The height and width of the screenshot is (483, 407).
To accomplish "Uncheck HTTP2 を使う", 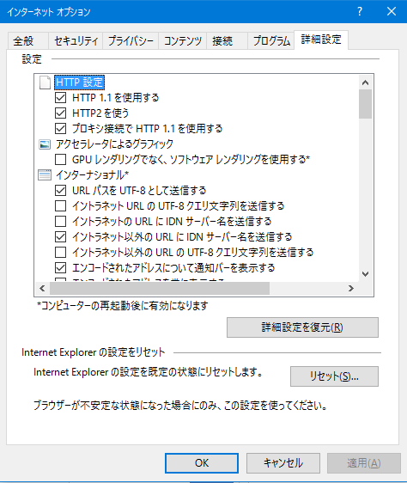I will (x=60, y=113).
